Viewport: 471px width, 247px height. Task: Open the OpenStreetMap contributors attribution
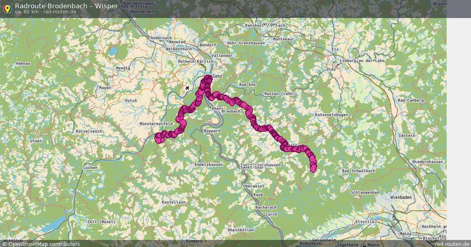pos(41,244)
